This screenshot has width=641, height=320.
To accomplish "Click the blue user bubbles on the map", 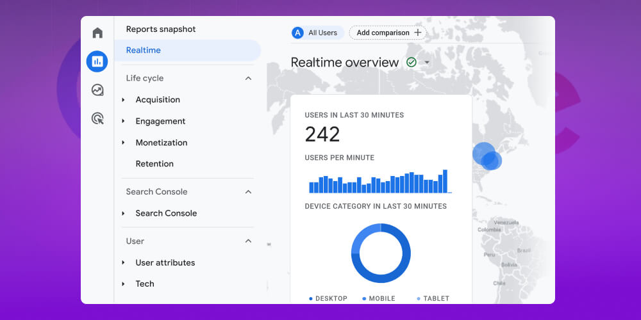I will pos(487,156).
